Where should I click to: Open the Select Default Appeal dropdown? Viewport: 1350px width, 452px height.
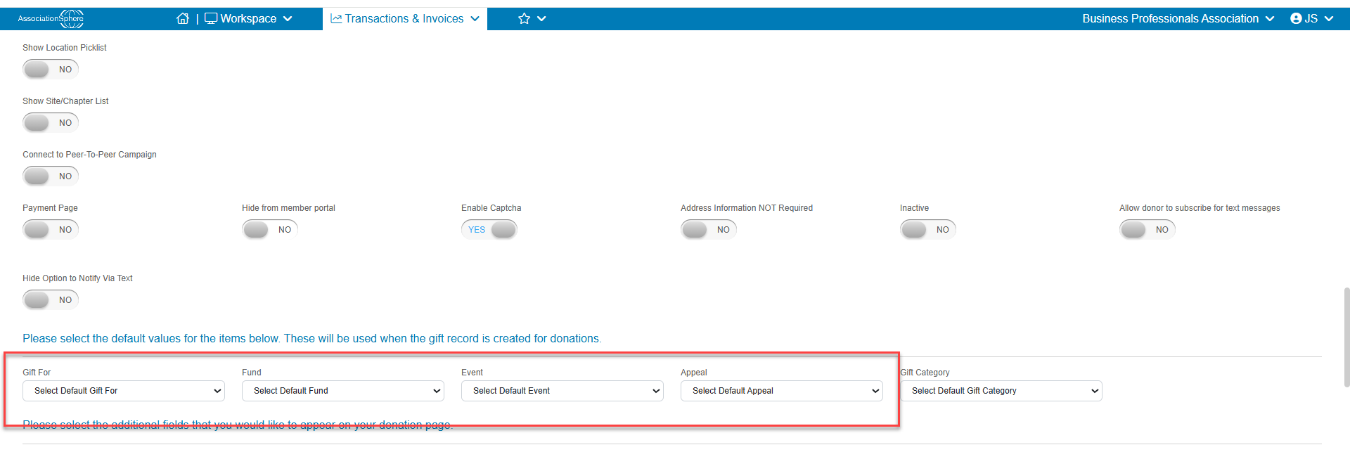(782, 391)
